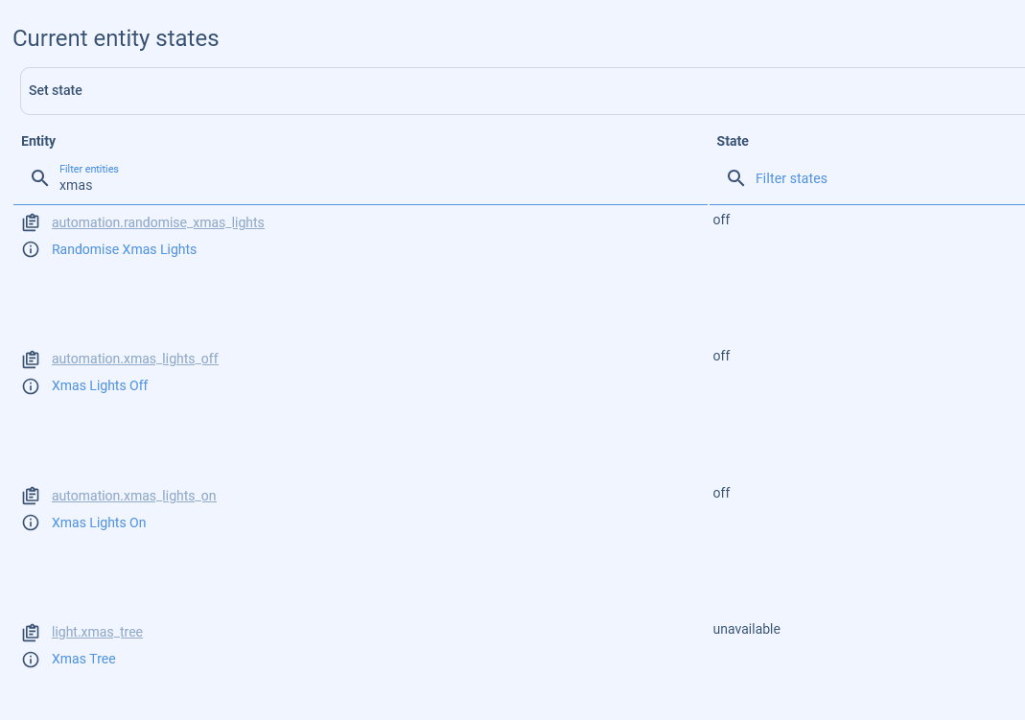This screenshot has width=1025, height=720.
Task: Show info for Xmas Tree entity
Action: coord(31,659)
